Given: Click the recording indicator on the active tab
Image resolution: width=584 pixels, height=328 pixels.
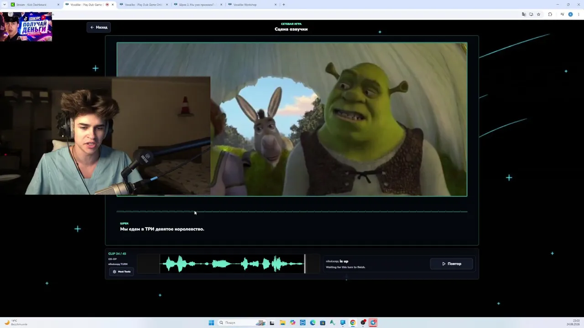Looking at the screenshot, I should coord(107,5).
